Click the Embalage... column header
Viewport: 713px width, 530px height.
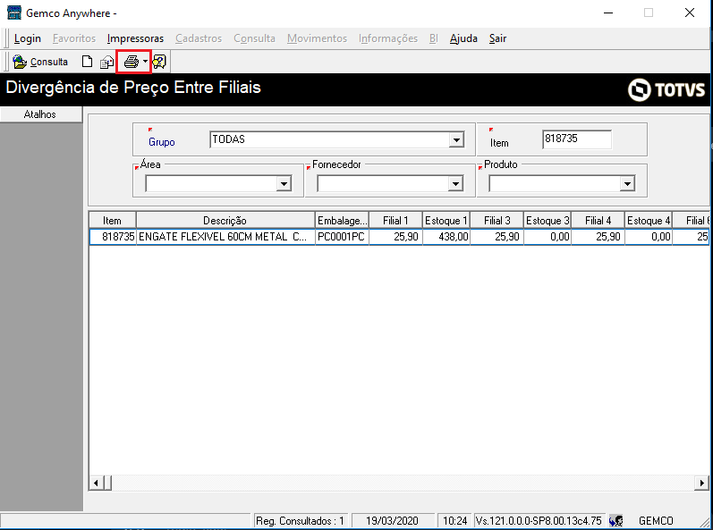click(x=342, y=220)
